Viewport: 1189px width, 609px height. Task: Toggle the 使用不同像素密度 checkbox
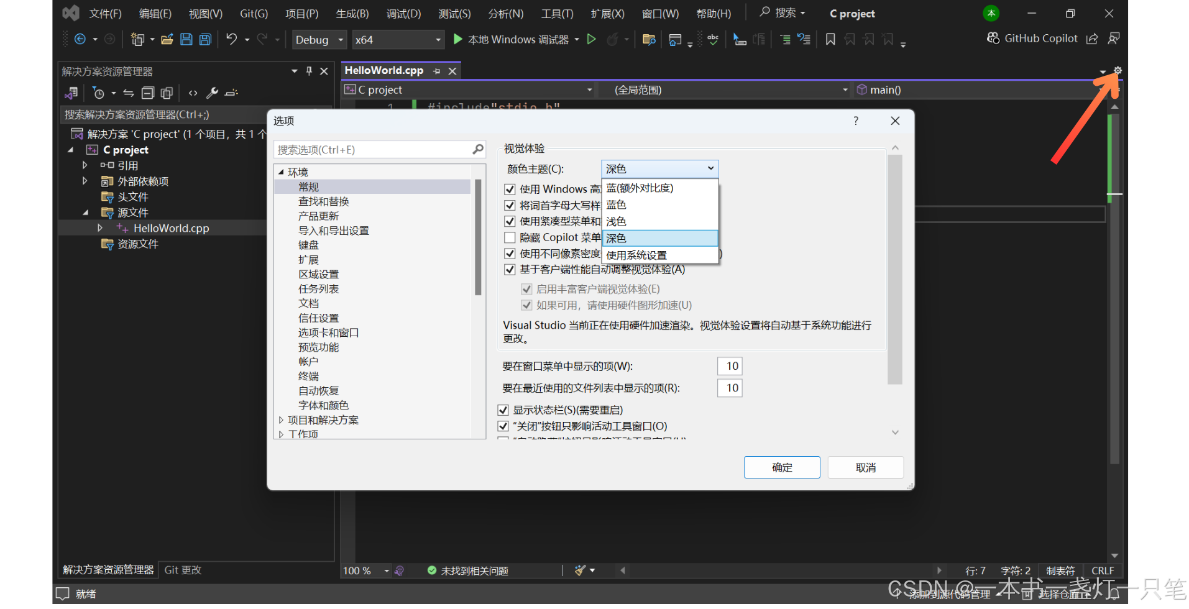pyautogui.click(x=510, y=254)
